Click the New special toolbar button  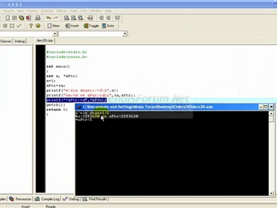[54, 26]
